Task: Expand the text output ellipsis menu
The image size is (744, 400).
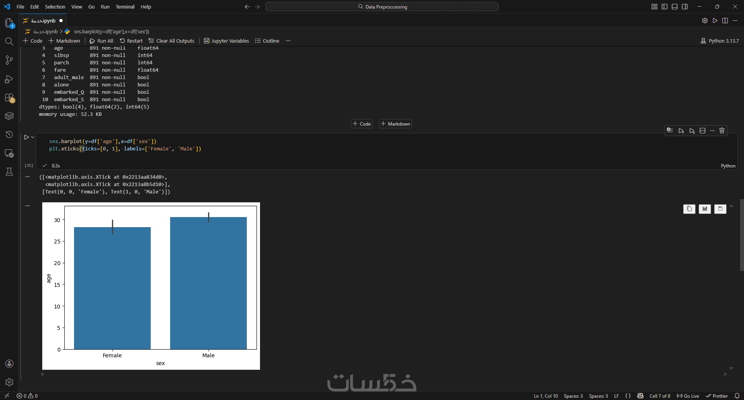Action: pos(28,177)
